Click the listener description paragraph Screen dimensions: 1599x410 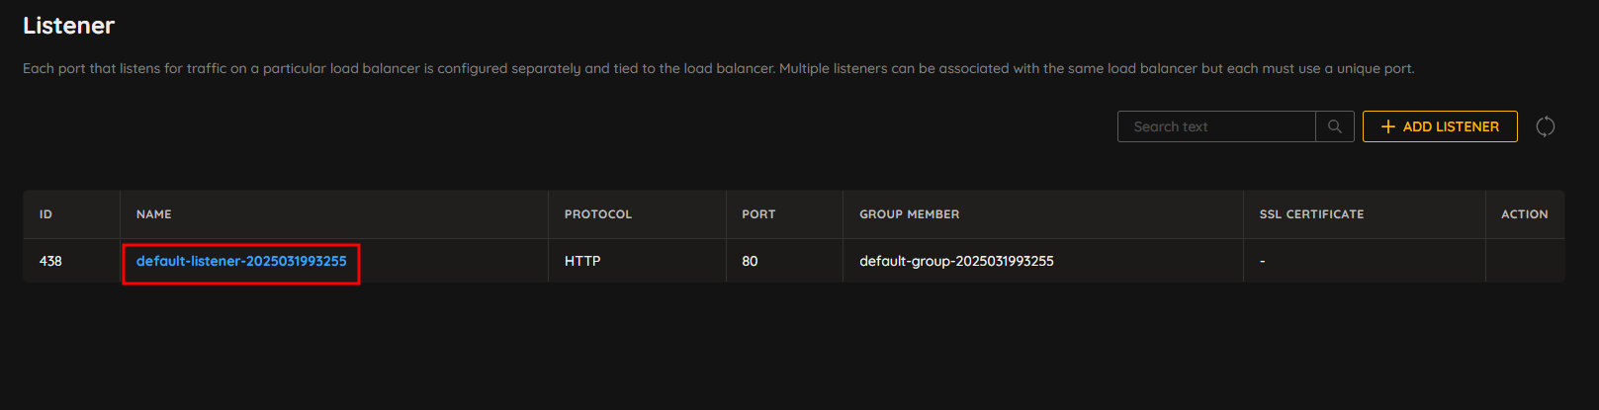click(x=719, y=68)
